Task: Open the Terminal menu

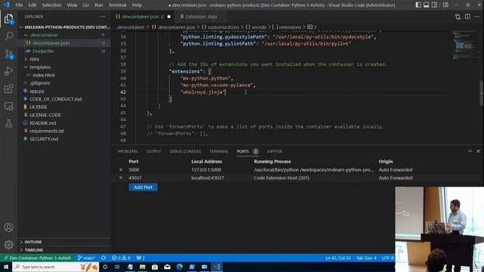Action: pos(117,5)
